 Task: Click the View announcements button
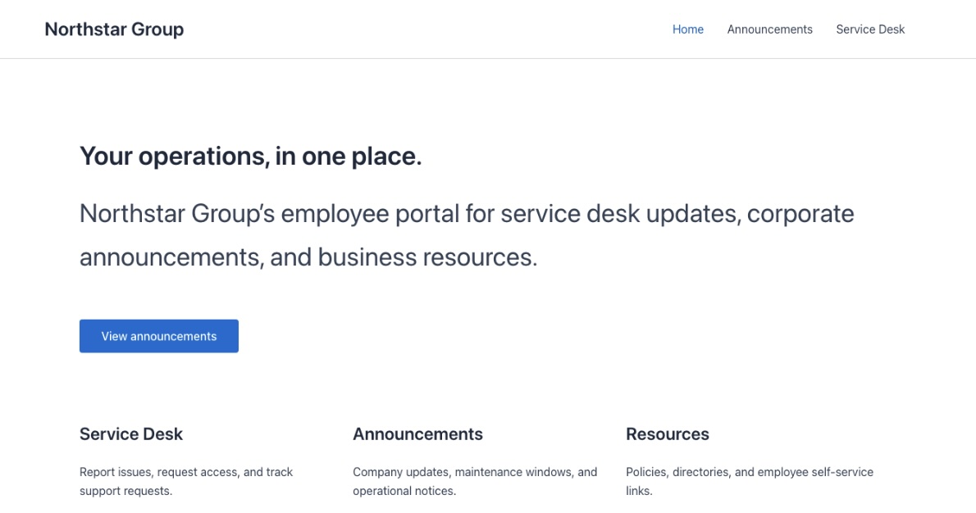(159, 336)
